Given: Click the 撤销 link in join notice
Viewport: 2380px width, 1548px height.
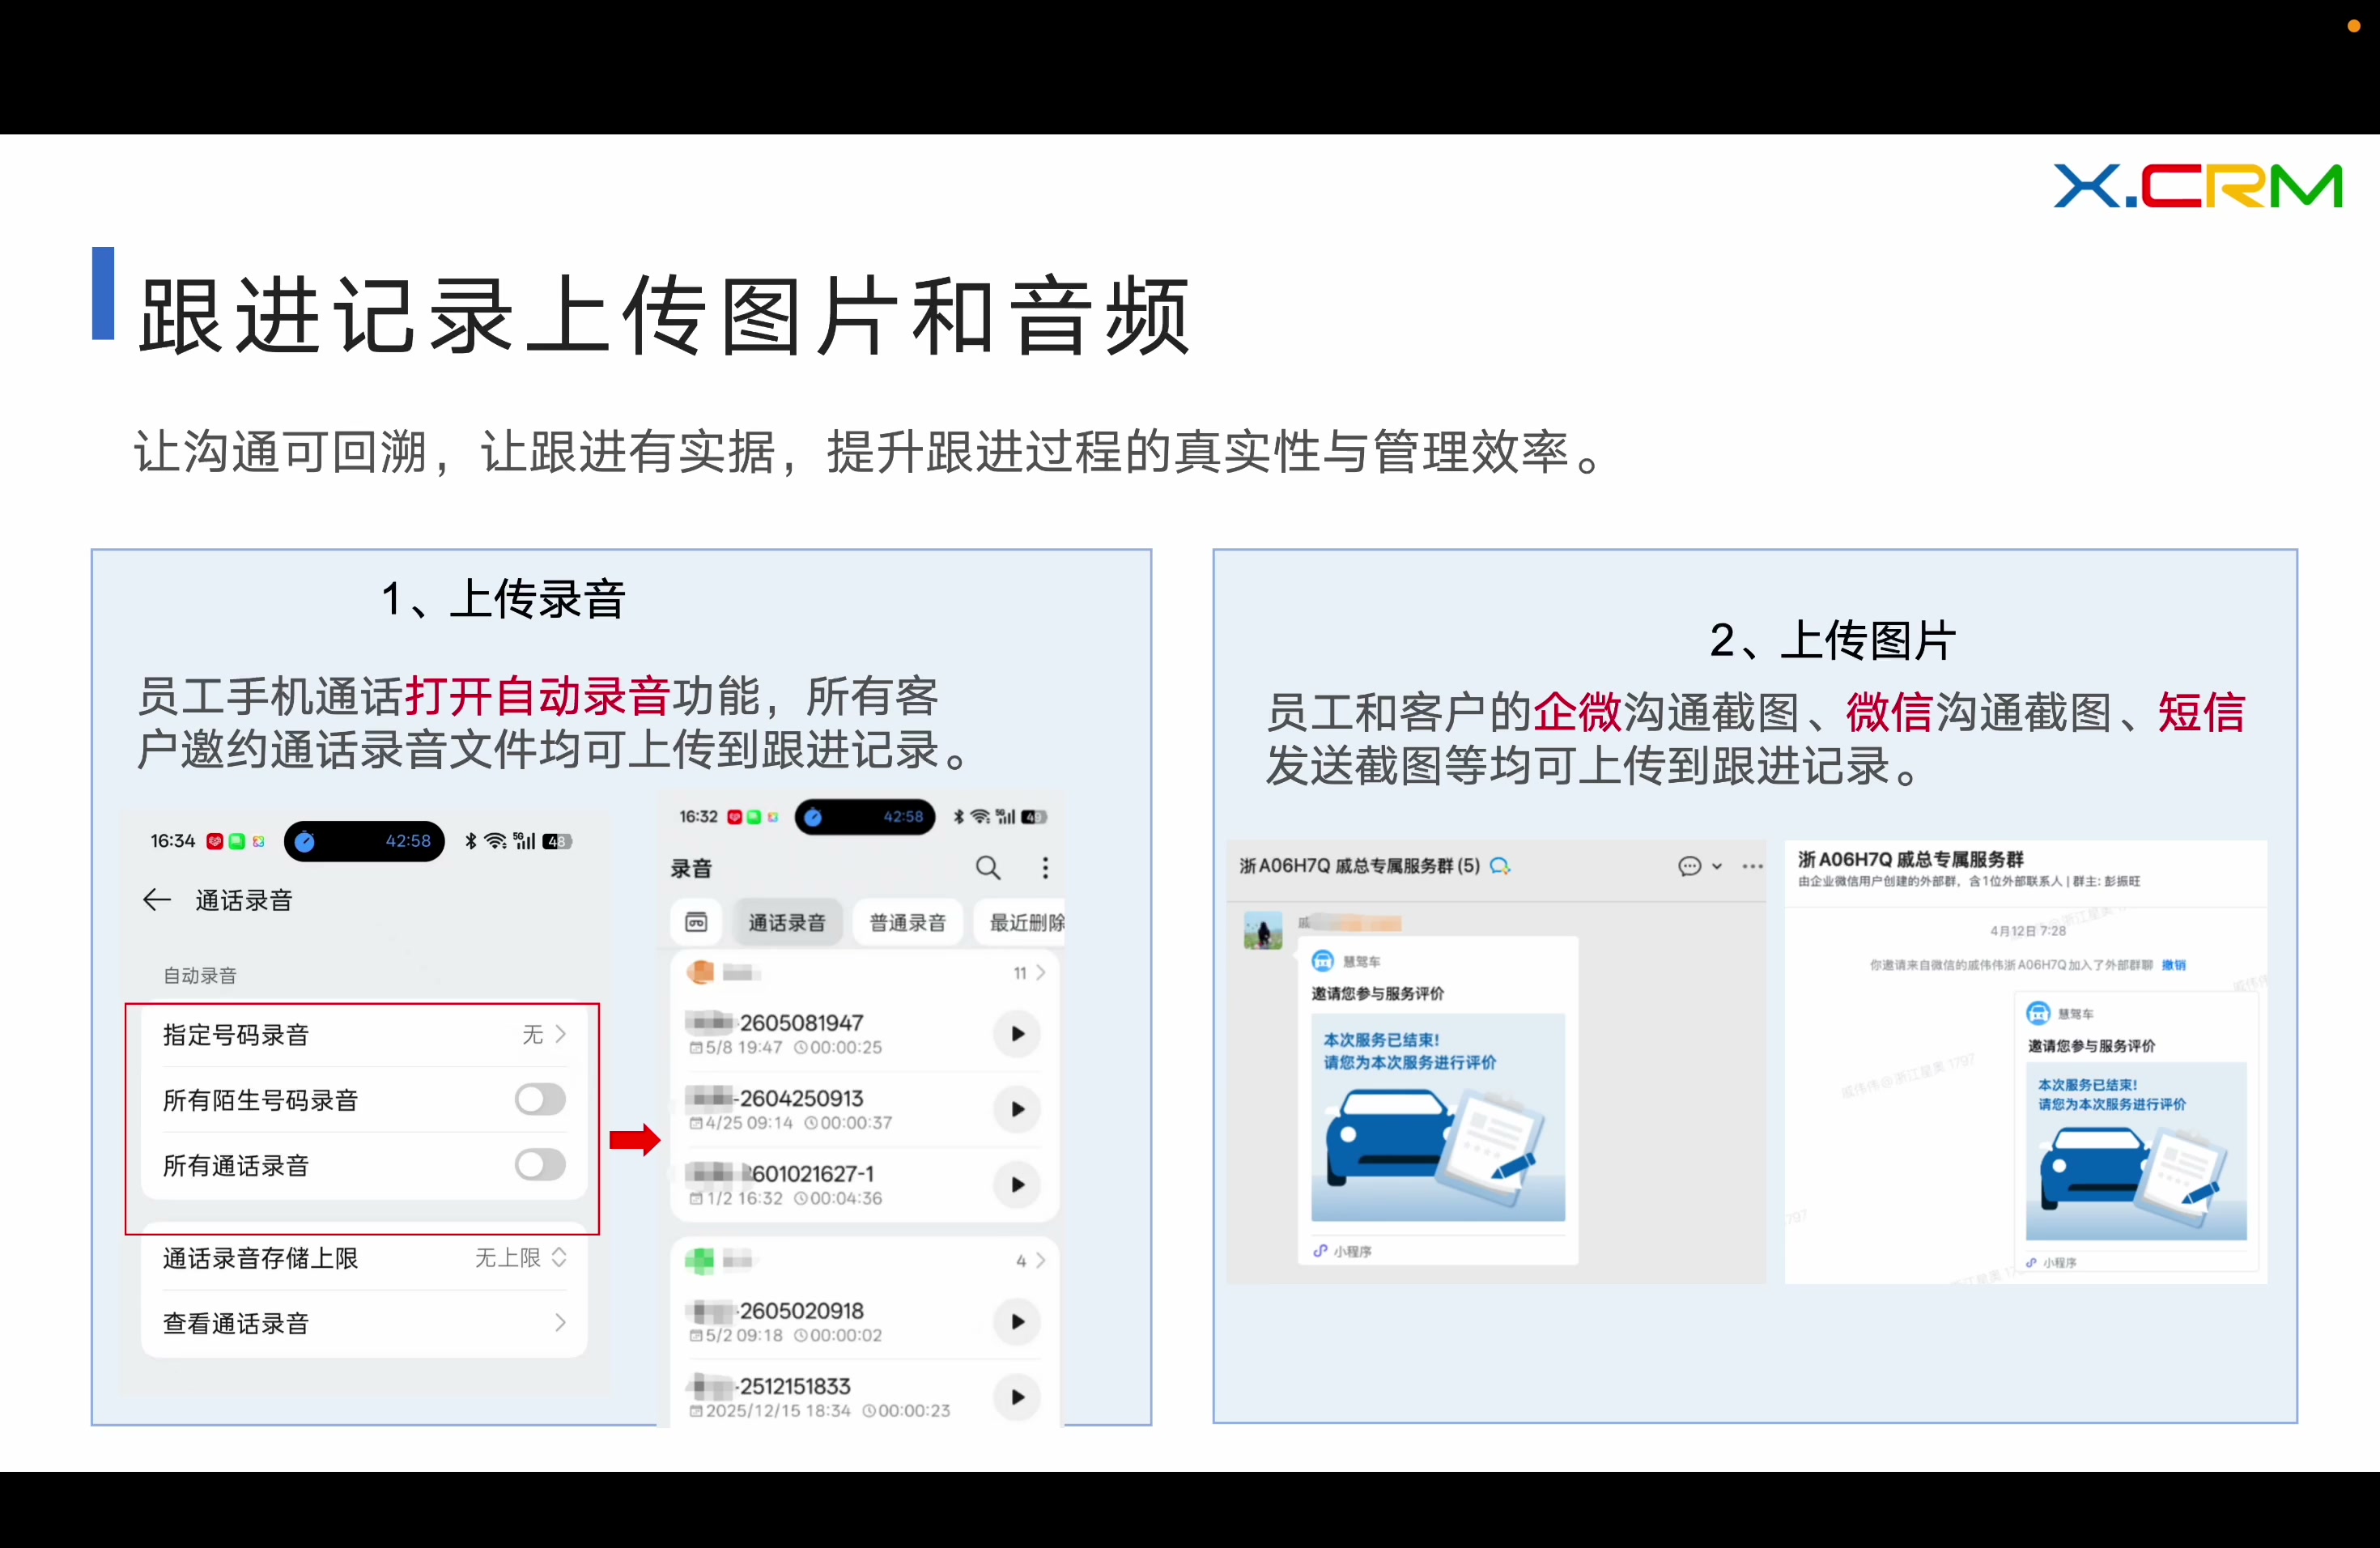Looking at the screenshot, I should 2173,965.
